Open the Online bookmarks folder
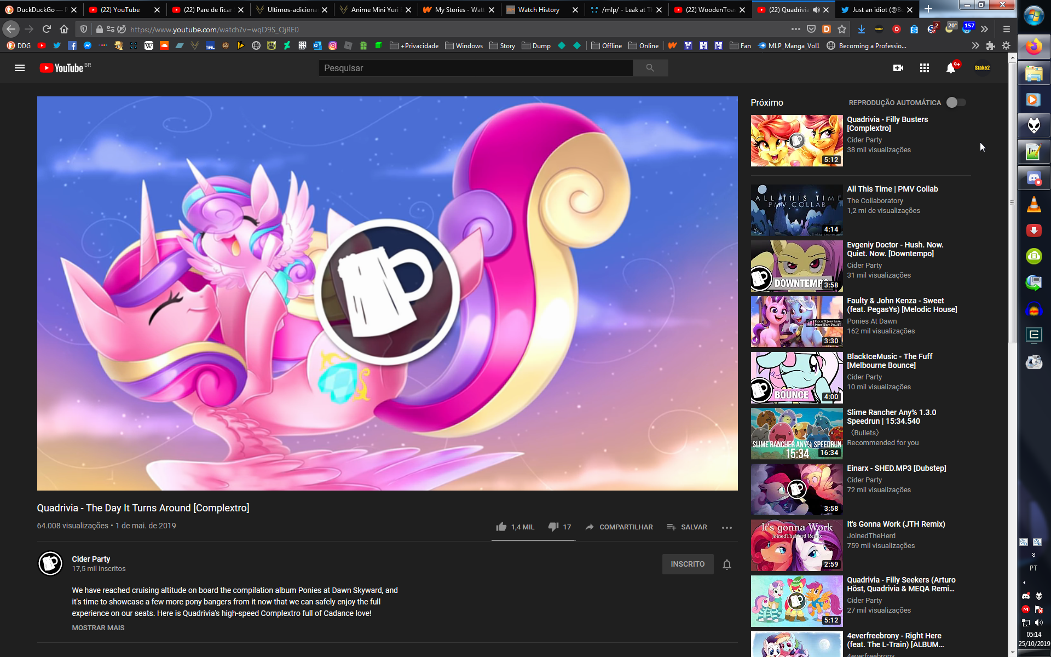The image size is (1051, 657). [644, 46]
